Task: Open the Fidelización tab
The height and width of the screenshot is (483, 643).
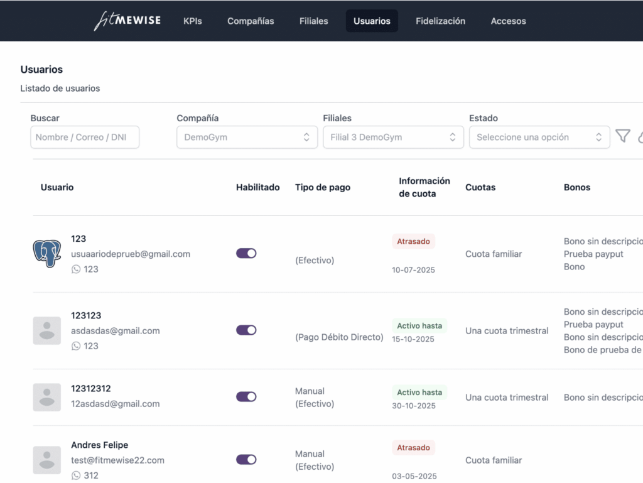Action: pyautogui.click(x=440, y=21)
